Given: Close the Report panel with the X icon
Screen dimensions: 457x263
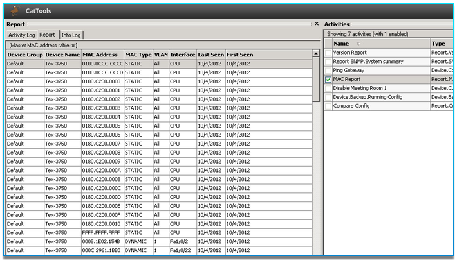Looking at the screenshot, I should pyautogui.click(x=317, y=24).
